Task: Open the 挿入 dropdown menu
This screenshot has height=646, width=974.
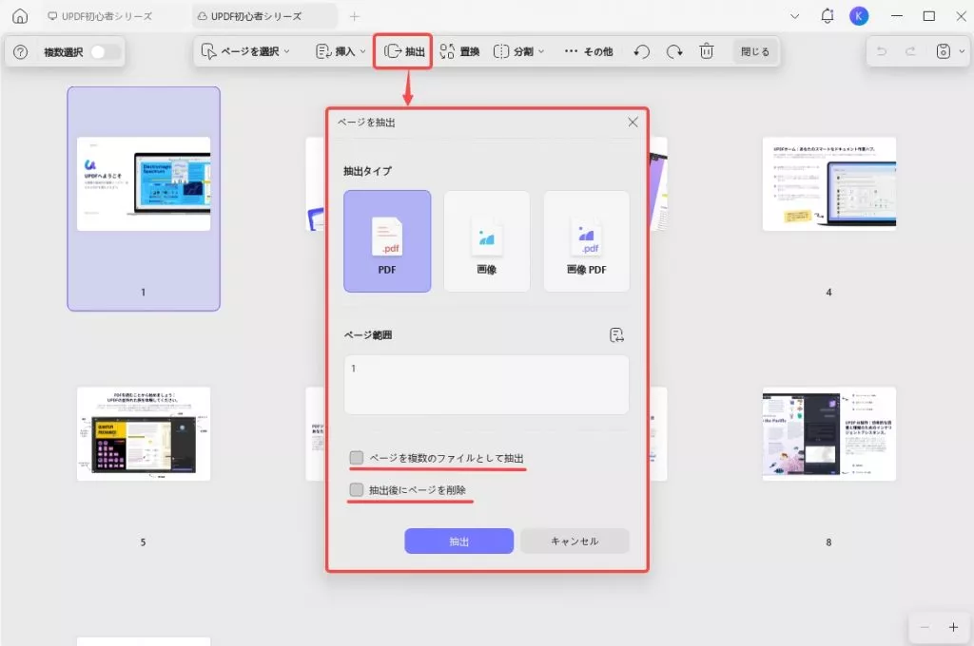Action: click(x=341, y=51)
